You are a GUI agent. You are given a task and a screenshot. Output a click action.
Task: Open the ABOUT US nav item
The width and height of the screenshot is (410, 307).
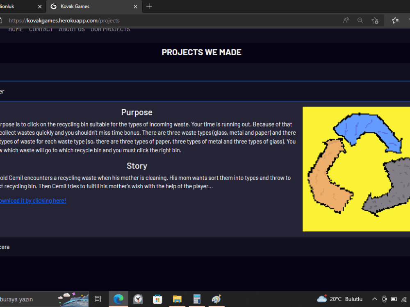(x=72, y=29)
